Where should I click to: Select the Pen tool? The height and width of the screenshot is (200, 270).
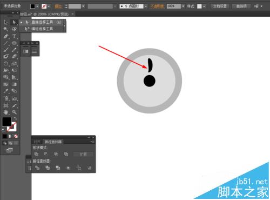coord(6,36)
